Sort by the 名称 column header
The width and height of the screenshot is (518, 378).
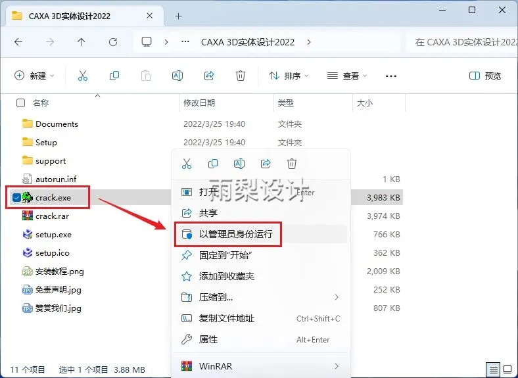coord(41,103)
